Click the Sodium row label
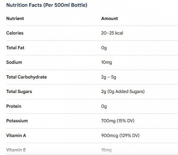This screenshot has height=155, width=178. tap(14, 62)
